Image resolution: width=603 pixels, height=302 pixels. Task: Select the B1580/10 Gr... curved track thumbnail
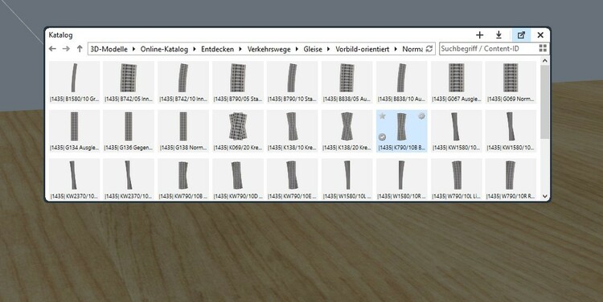74,82
